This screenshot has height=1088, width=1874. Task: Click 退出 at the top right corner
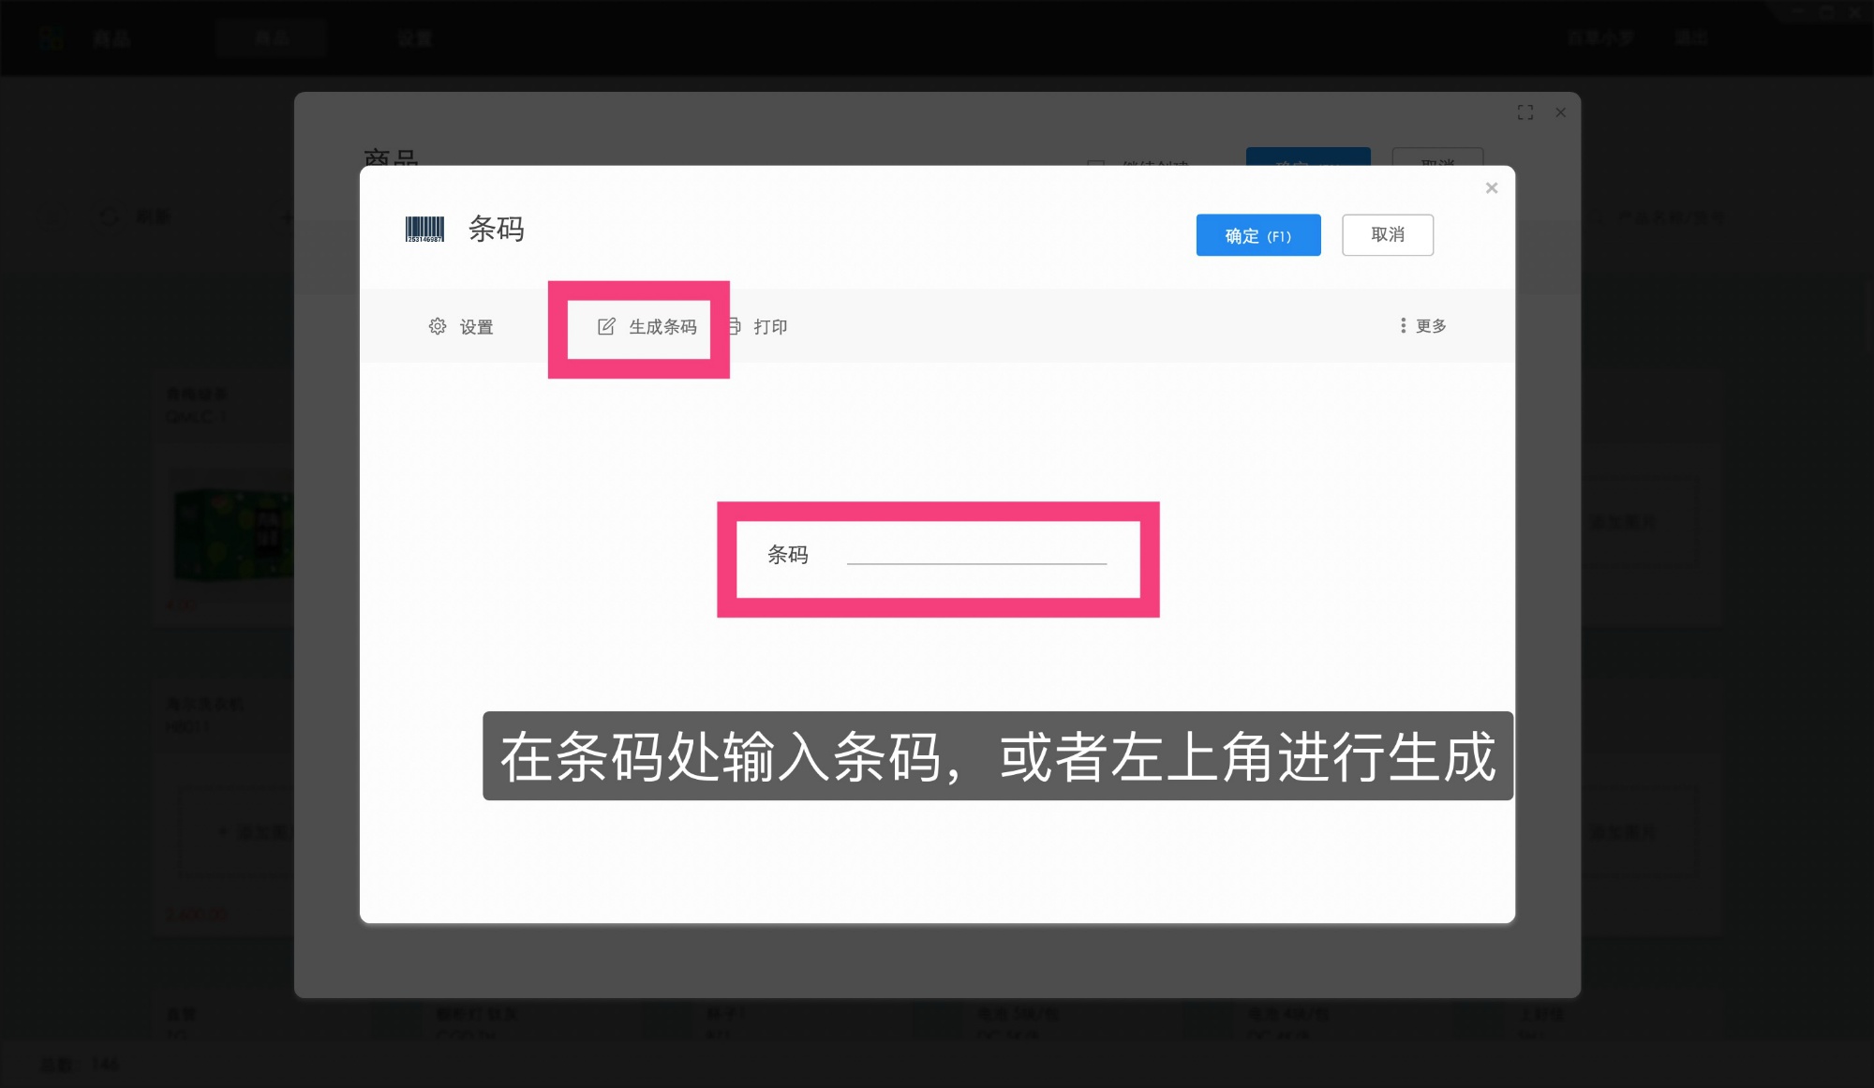point(1692,37)
